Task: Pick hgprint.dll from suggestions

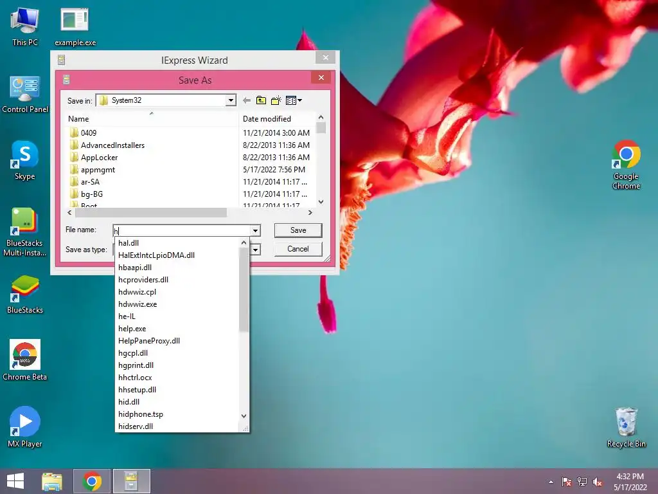Action: tap(177, 365)
